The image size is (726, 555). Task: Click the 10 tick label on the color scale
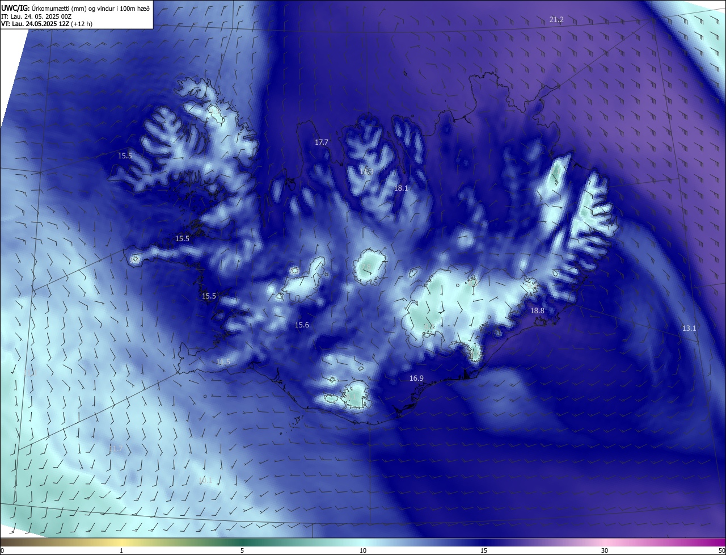coord(363,550)
